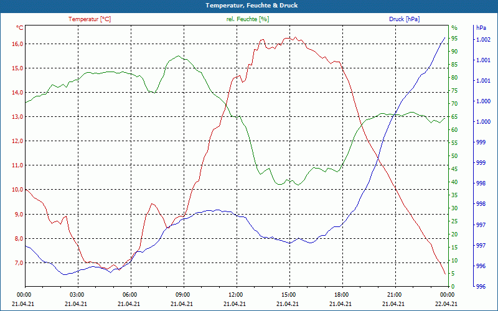Click the 03:00 time axis label
This screenshot has width=498, height=311.
pos(76,294)
